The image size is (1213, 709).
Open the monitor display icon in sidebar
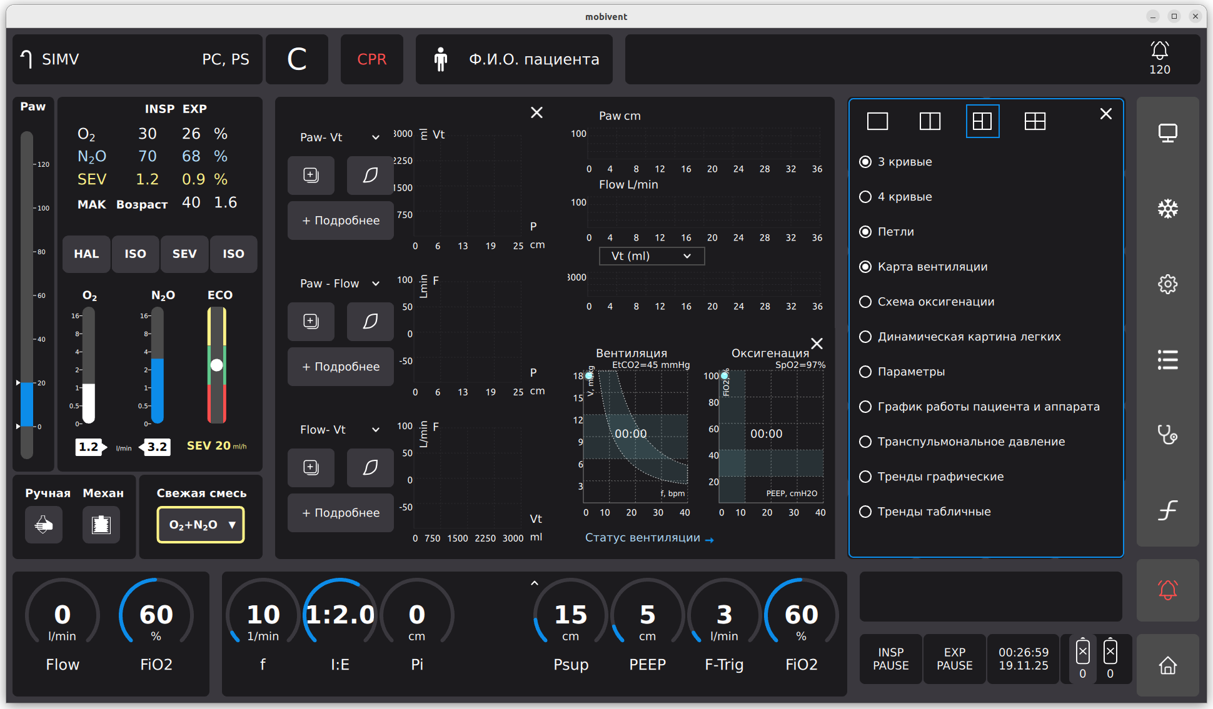tap(1167, 133)
